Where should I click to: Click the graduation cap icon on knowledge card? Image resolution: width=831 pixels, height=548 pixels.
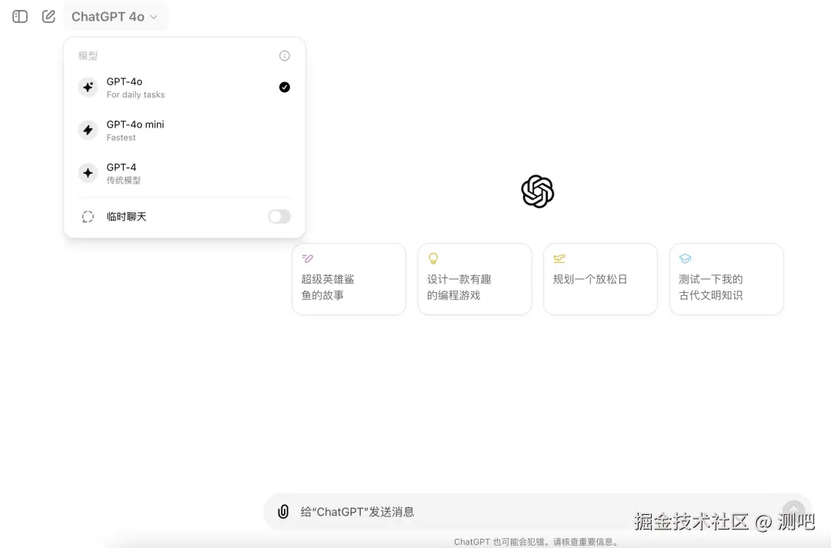686,258
